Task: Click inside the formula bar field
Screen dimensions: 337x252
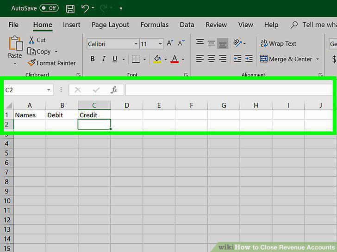Action: 229,90
